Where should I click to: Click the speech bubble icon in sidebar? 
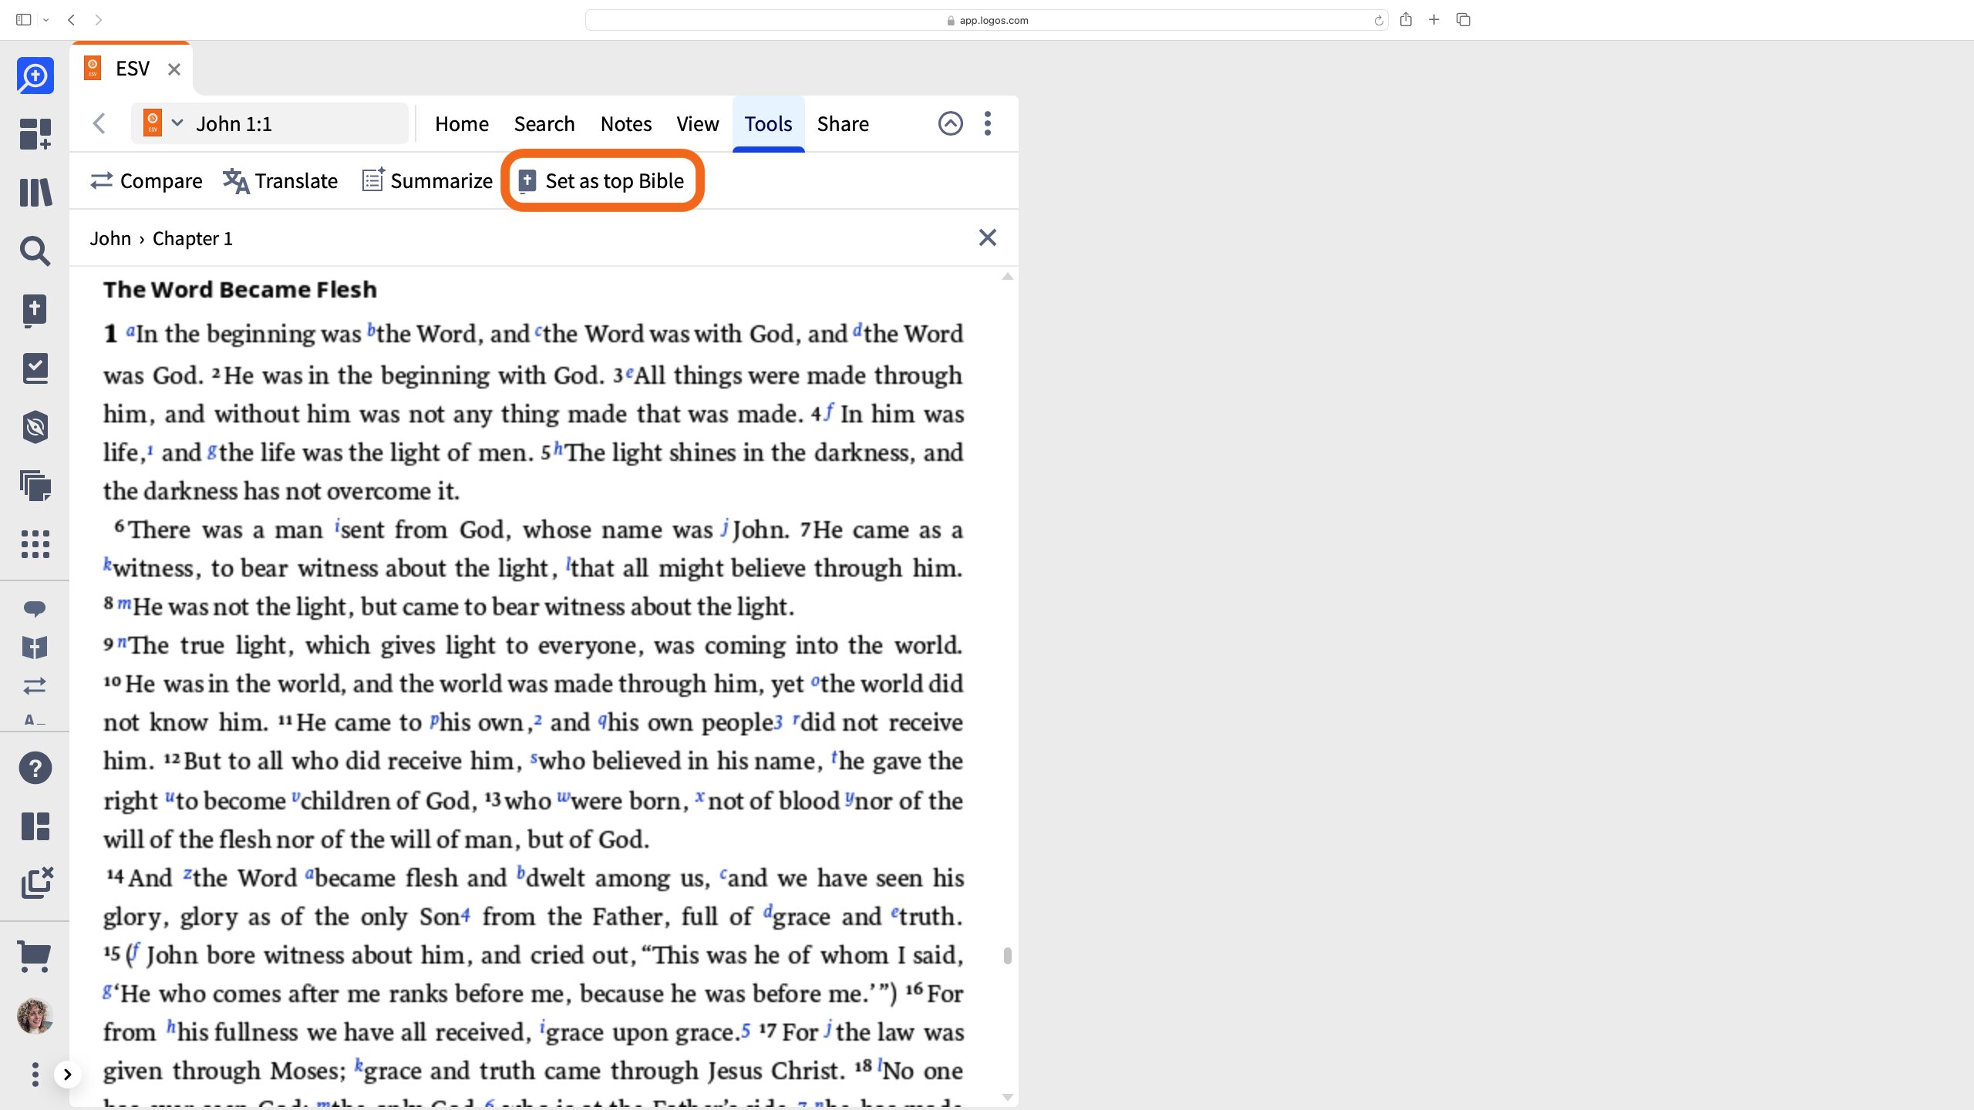[x=35, y=609]
